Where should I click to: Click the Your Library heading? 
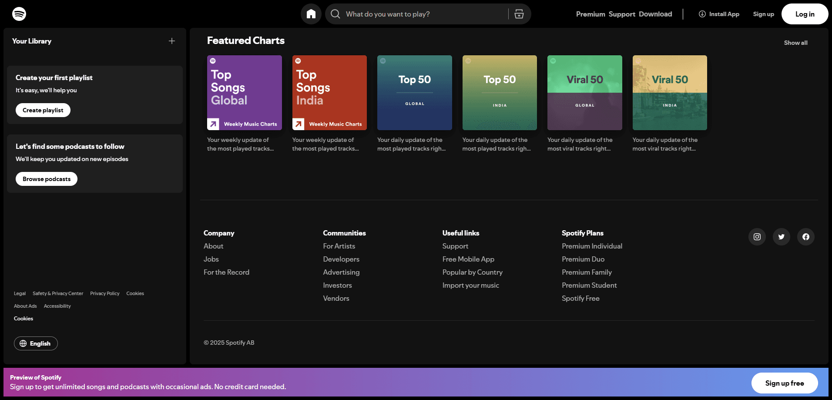click(32, 41)
